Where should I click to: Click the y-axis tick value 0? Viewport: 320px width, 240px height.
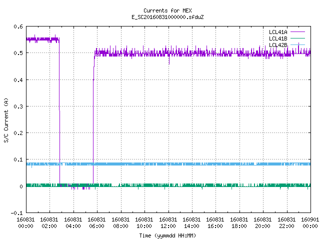click(x=21, y=186)
